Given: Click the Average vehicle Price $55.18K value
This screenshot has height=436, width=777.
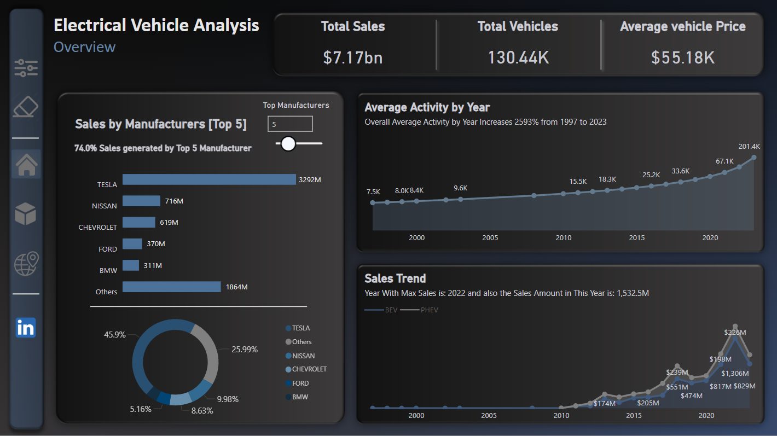Looking at the screenshot, I should point(682,57).
